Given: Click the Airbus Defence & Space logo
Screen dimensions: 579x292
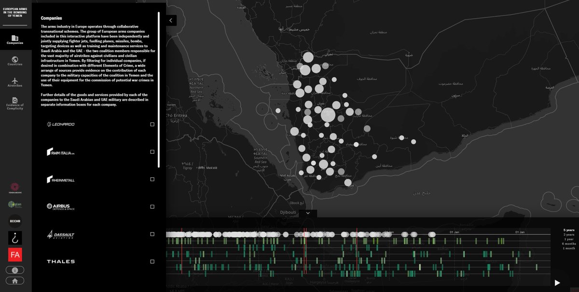Looking at the screenshot, I should click(x=61, y=207).
